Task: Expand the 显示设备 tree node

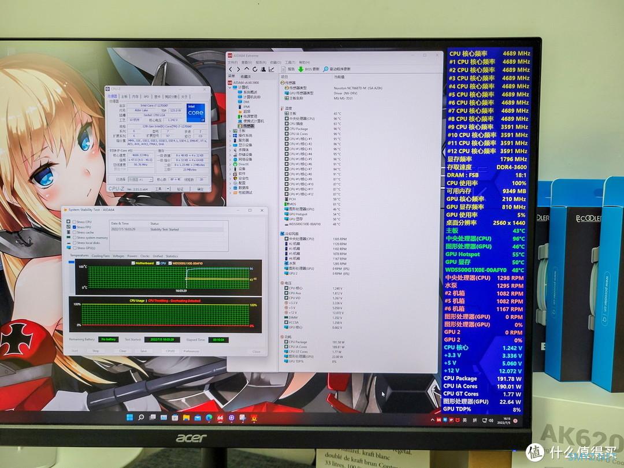Action: (230, 145)
